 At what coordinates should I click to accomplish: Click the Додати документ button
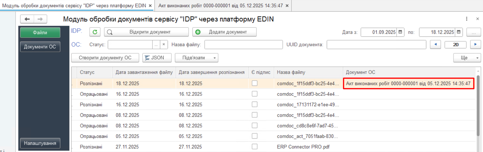[x=224, y=32]
